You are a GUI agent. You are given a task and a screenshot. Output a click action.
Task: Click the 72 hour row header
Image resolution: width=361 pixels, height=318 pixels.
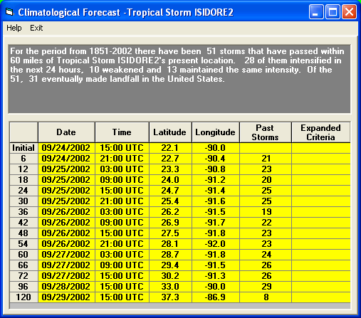(23, 276)
